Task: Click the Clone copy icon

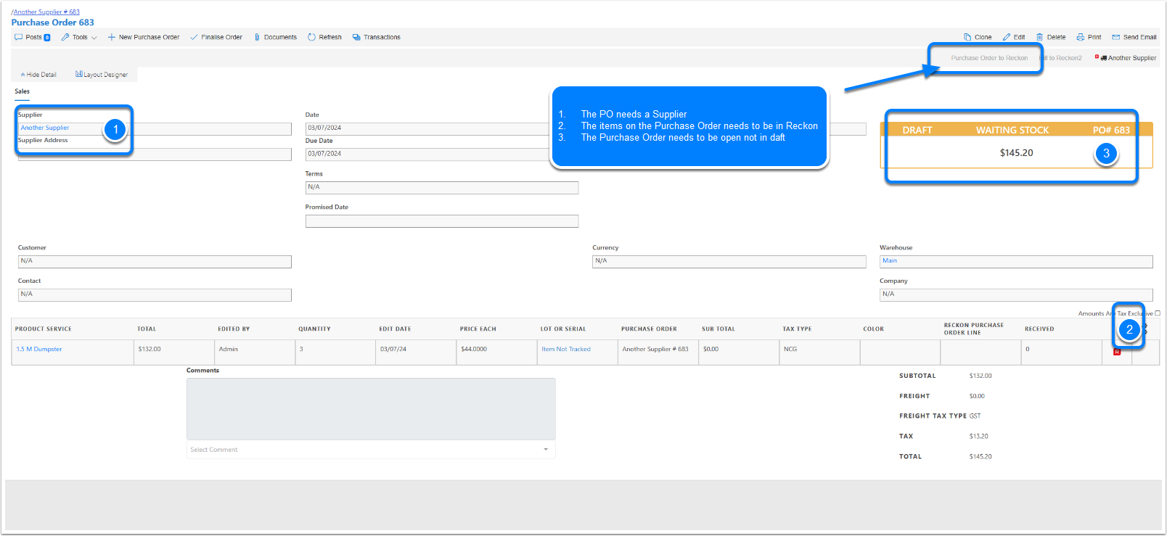Action: pyautogui.click(x=967, y=37)
